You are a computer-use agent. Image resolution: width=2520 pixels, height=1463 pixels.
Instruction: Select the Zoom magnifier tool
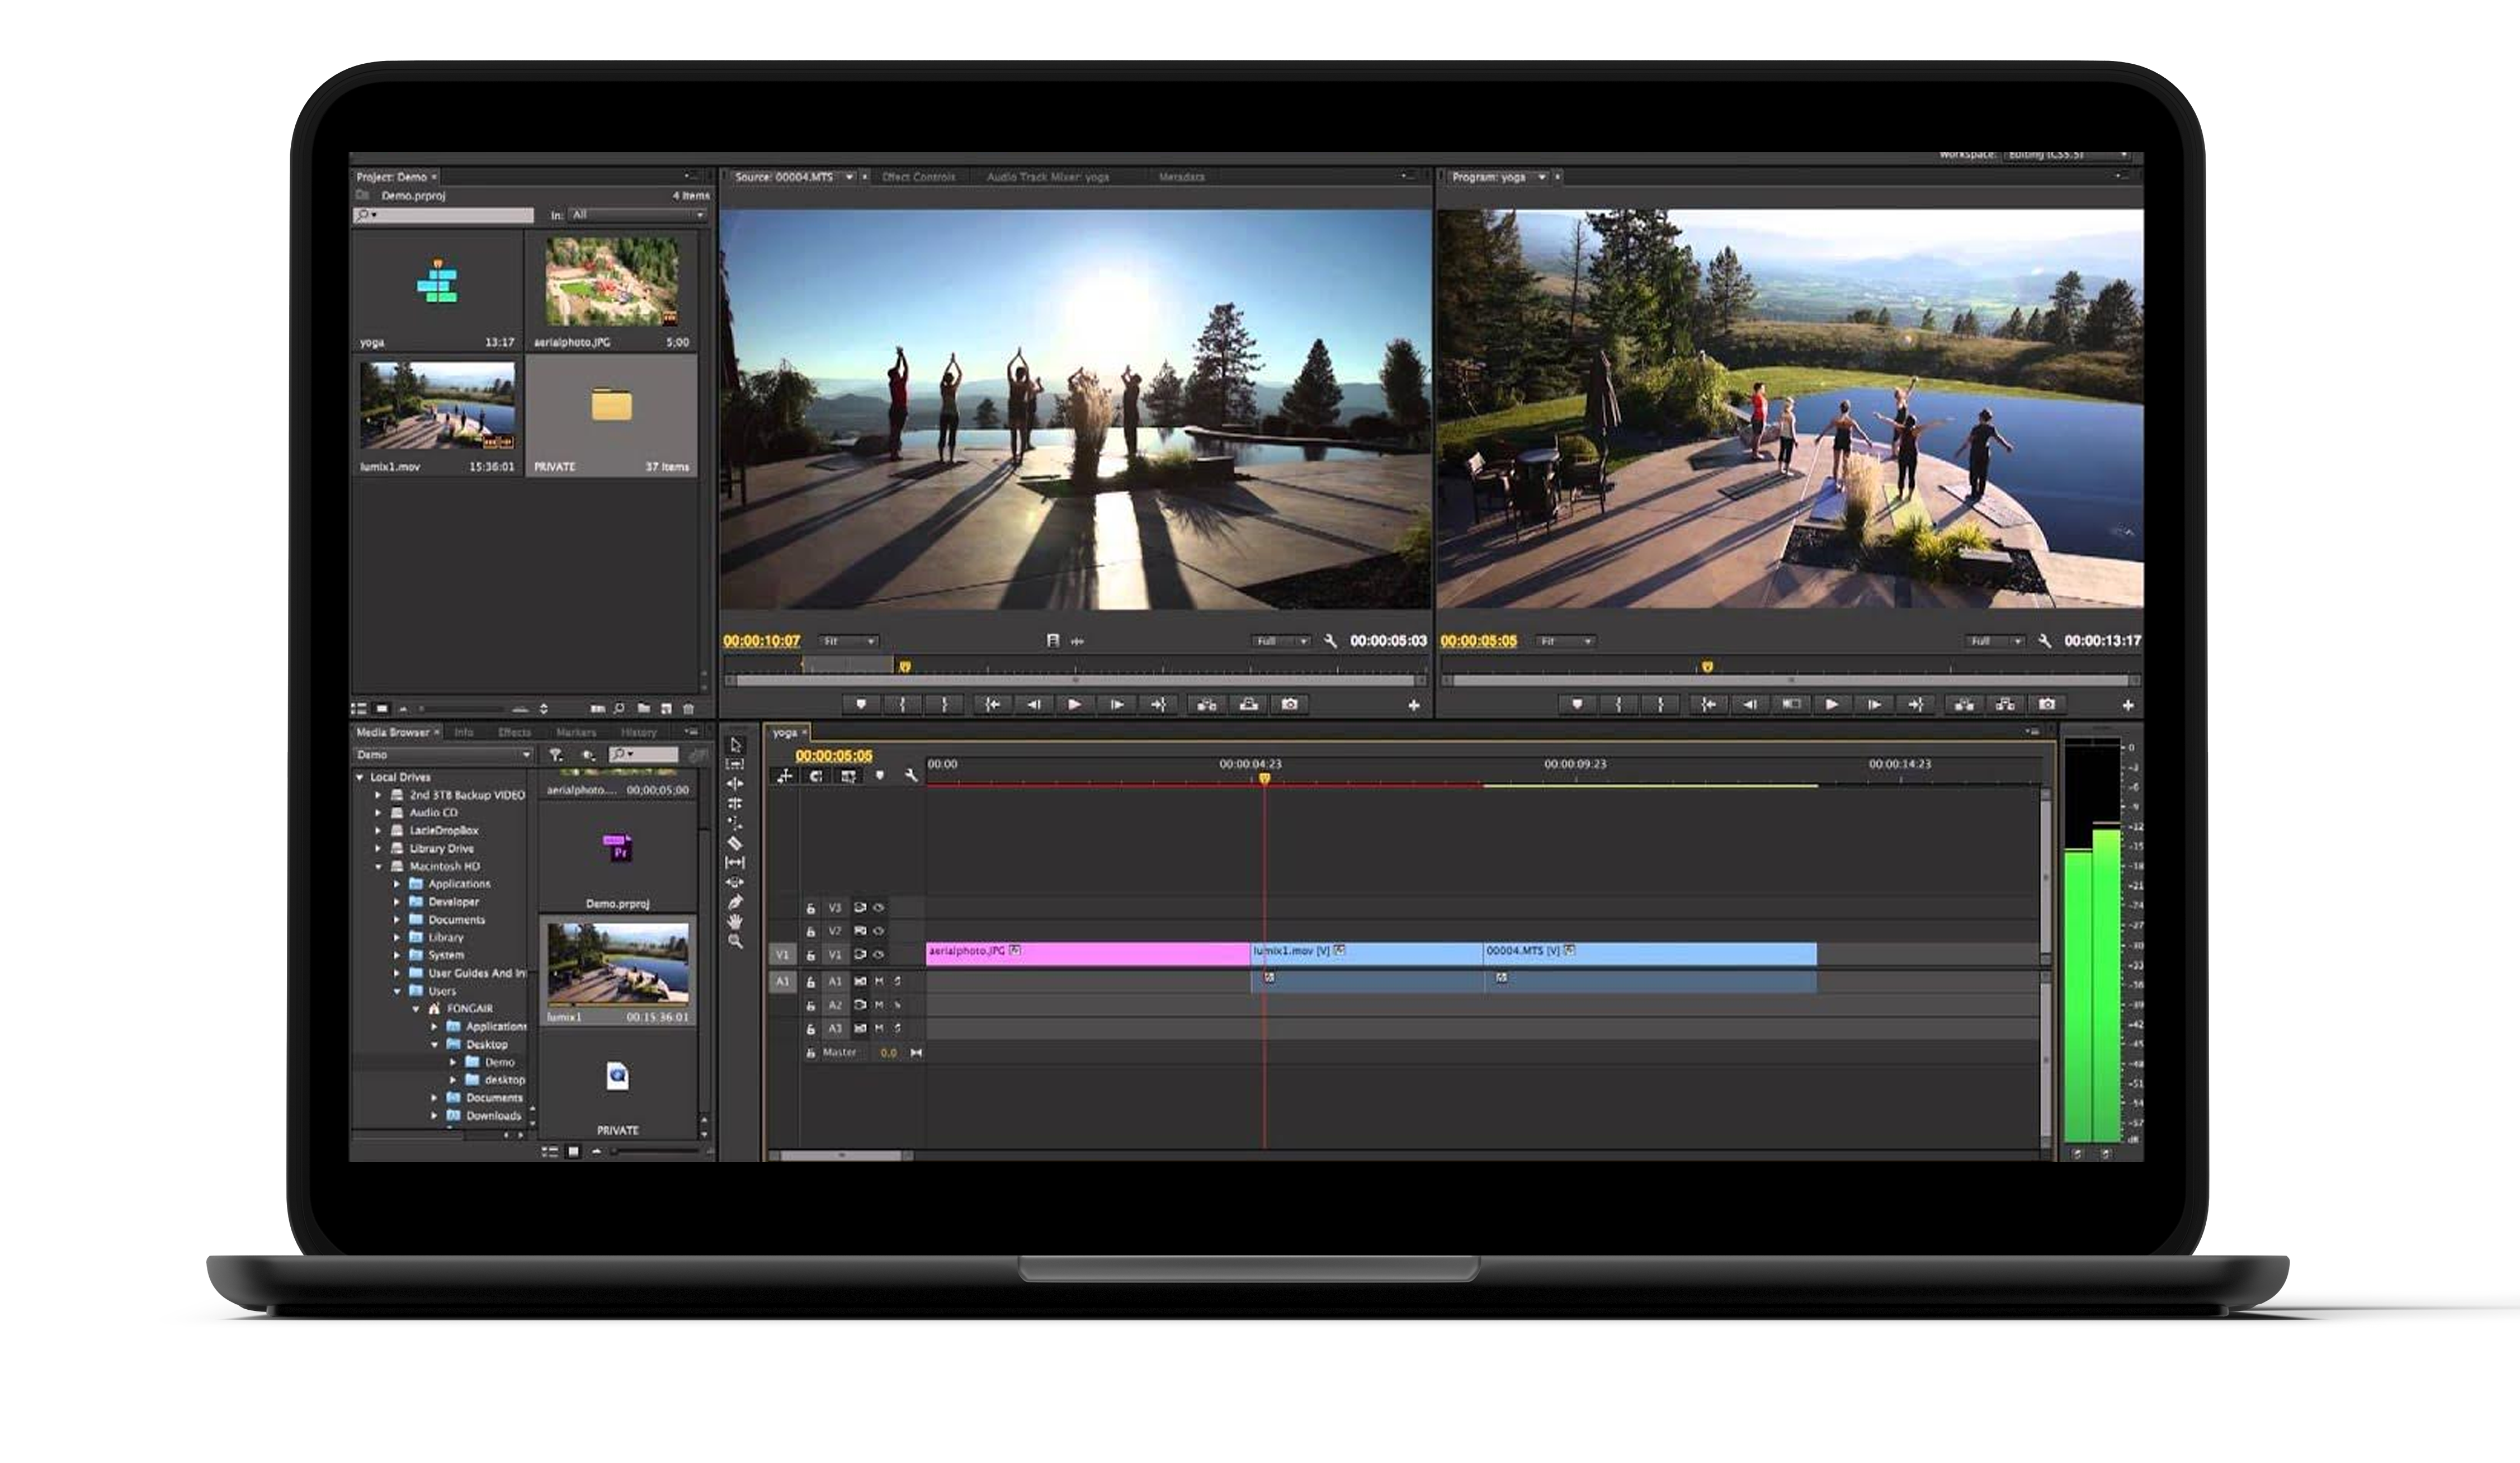coord(735,941)
